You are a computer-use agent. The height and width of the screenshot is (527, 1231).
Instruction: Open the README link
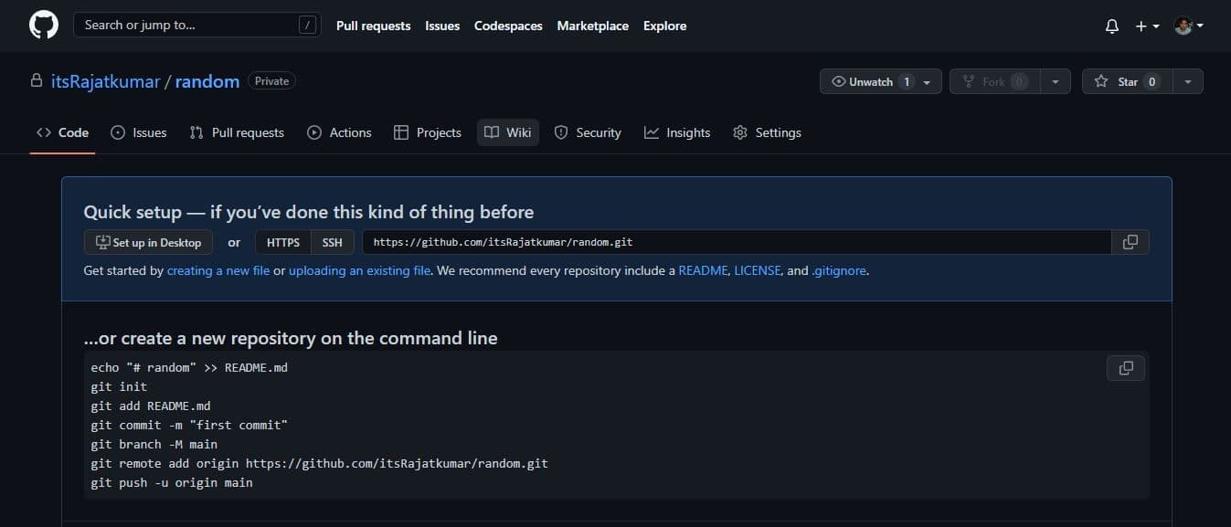tap(703, 270)
